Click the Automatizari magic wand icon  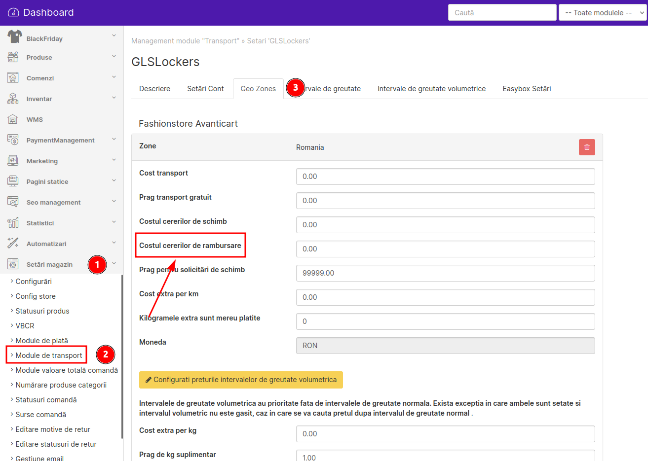click(x=13, y=244)
